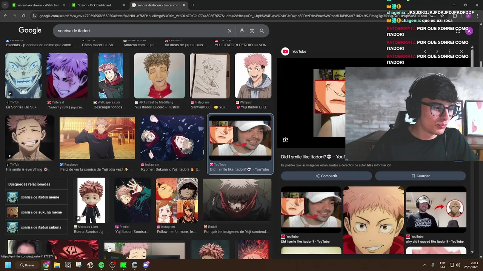Viewport: 483px width, 271px height.
Task: Open Discord from taskbar
Action: [x=146, y=265]
